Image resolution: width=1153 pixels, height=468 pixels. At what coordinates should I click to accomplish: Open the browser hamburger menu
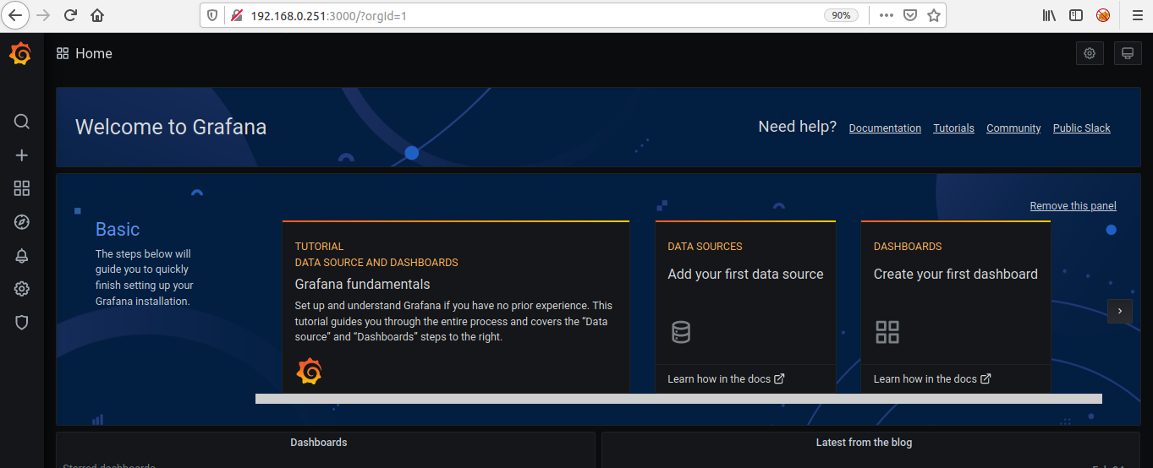[1136, 15]
